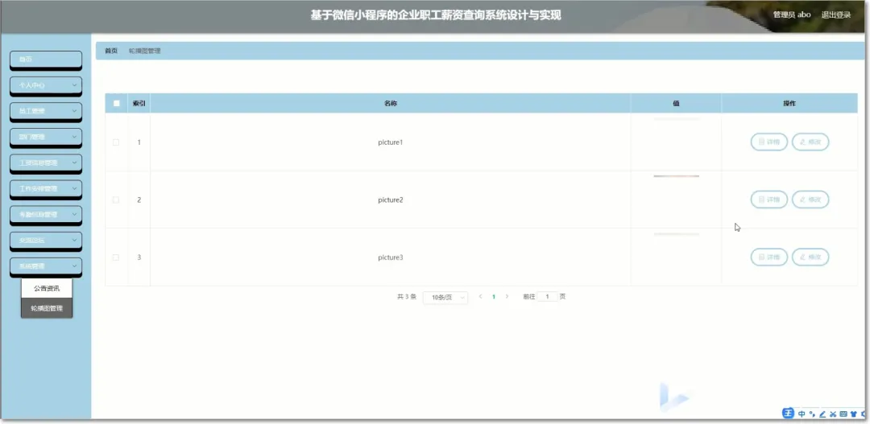Click the 操作 column header
This screenshot has width=870, height=424.
point(789,103)
